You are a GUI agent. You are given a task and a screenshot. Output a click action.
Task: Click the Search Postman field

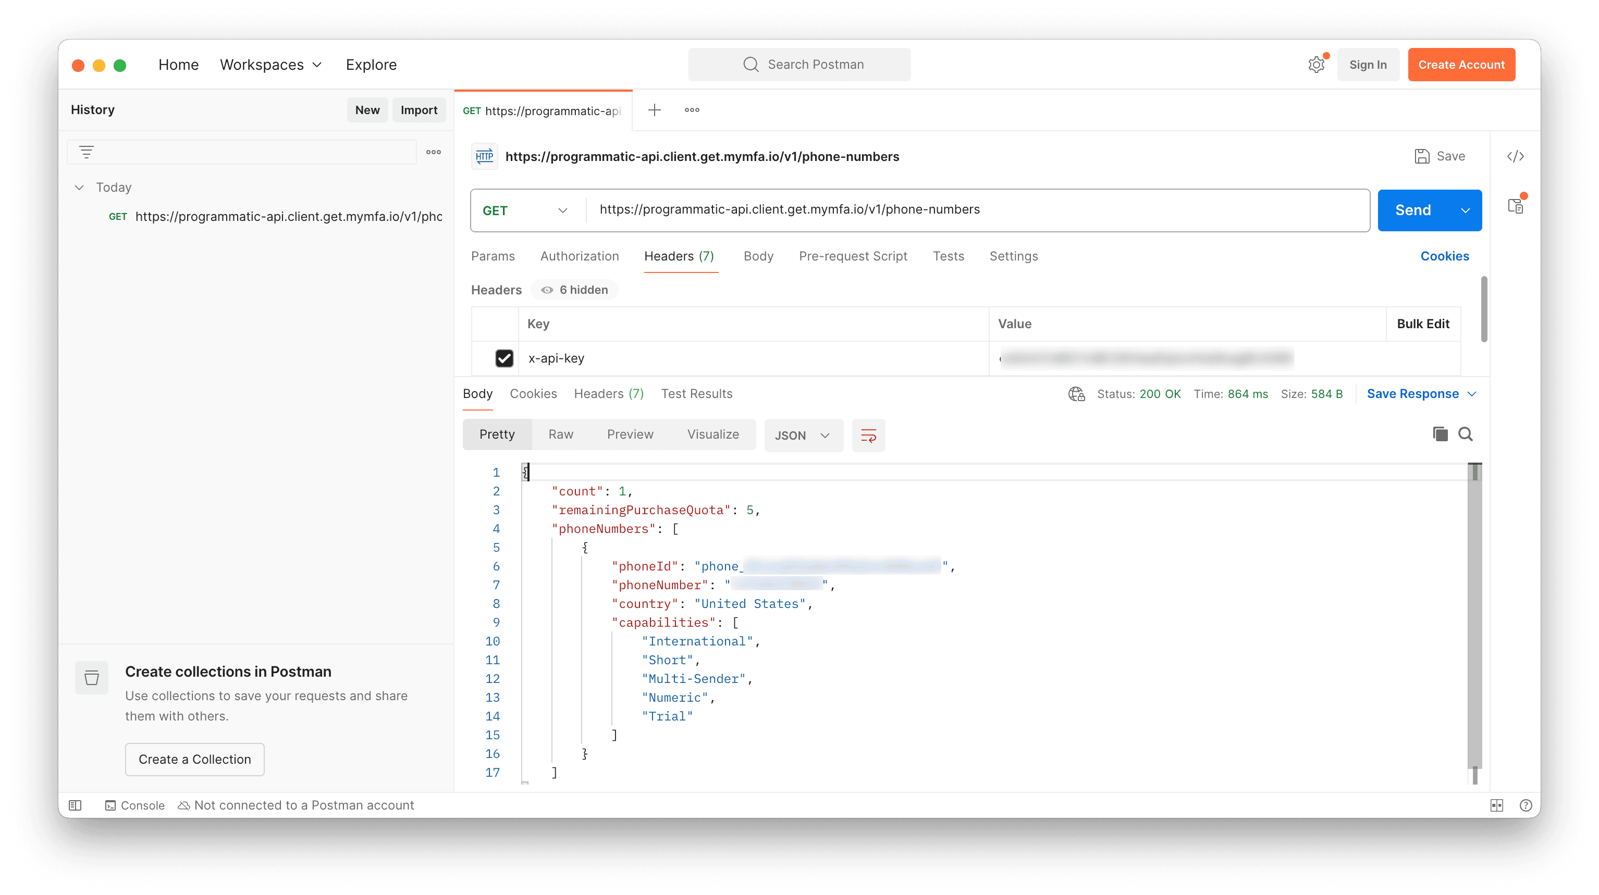pyautogui.click(x=799, y=65)
